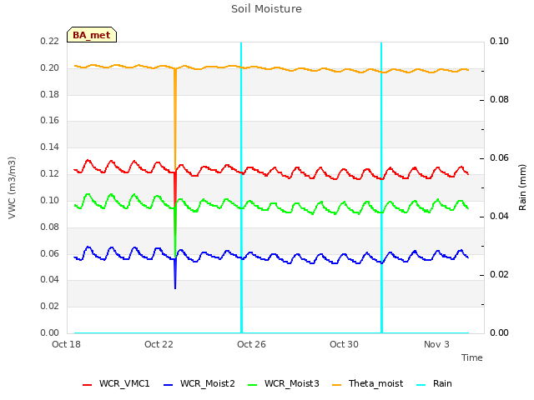Click the 0.04 left y-axis value
The height and width of the screenshot is (400, 534).
[x=50, y=280]
